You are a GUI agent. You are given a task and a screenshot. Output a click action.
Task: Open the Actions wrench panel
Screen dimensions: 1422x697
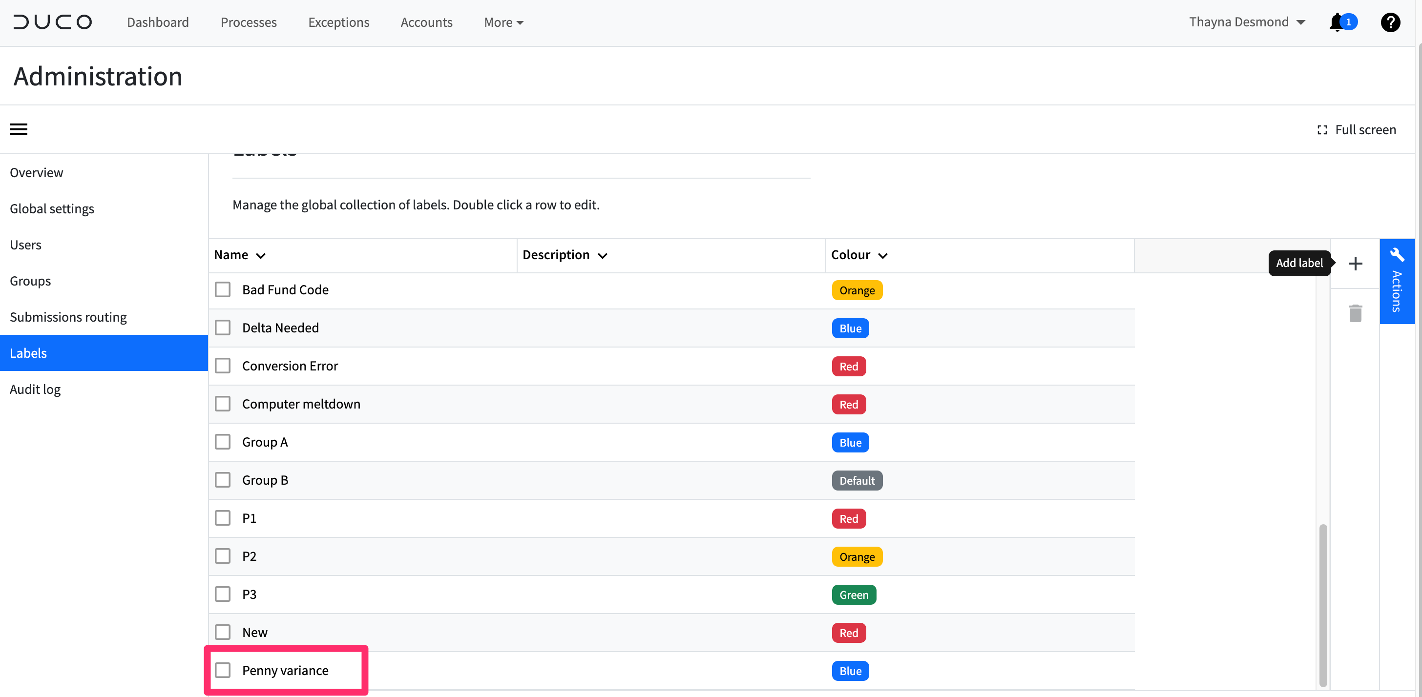tap(1397, 282)
